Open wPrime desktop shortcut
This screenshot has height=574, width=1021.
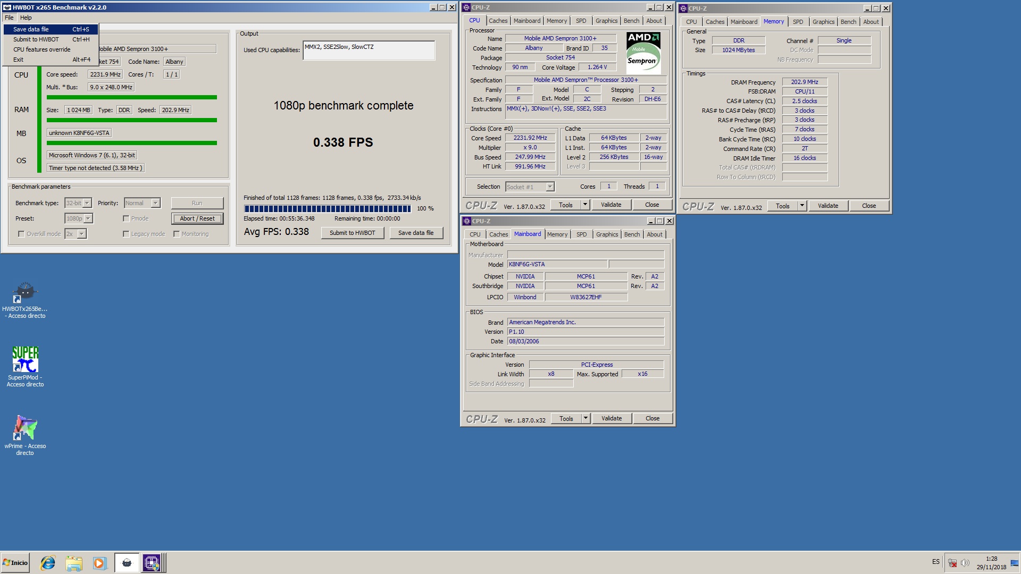click(25, 435)
